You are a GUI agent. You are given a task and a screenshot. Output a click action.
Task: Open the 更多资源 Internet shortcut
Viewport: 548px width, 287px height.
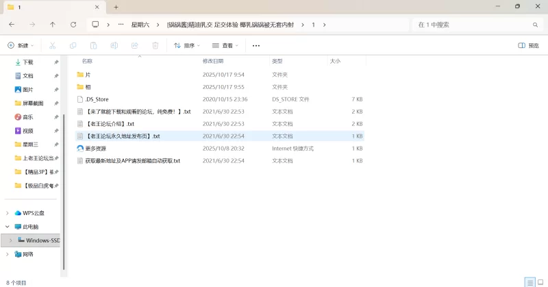[x=95, y=148]
